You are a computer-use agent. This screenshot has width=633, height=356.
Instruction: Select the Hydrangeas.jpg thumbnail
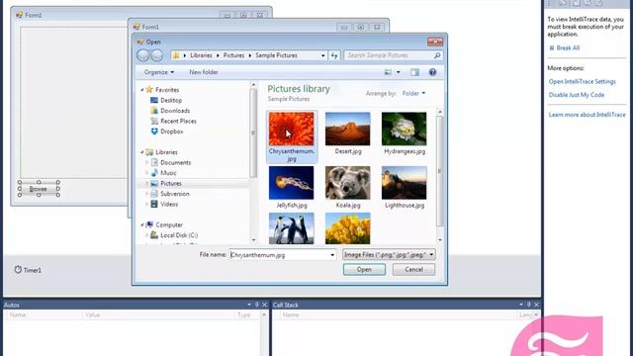[405, 129]
